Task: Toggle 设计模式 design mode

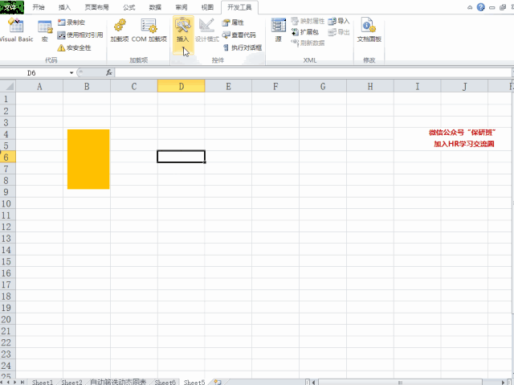Action: click(x=207, y=31)
